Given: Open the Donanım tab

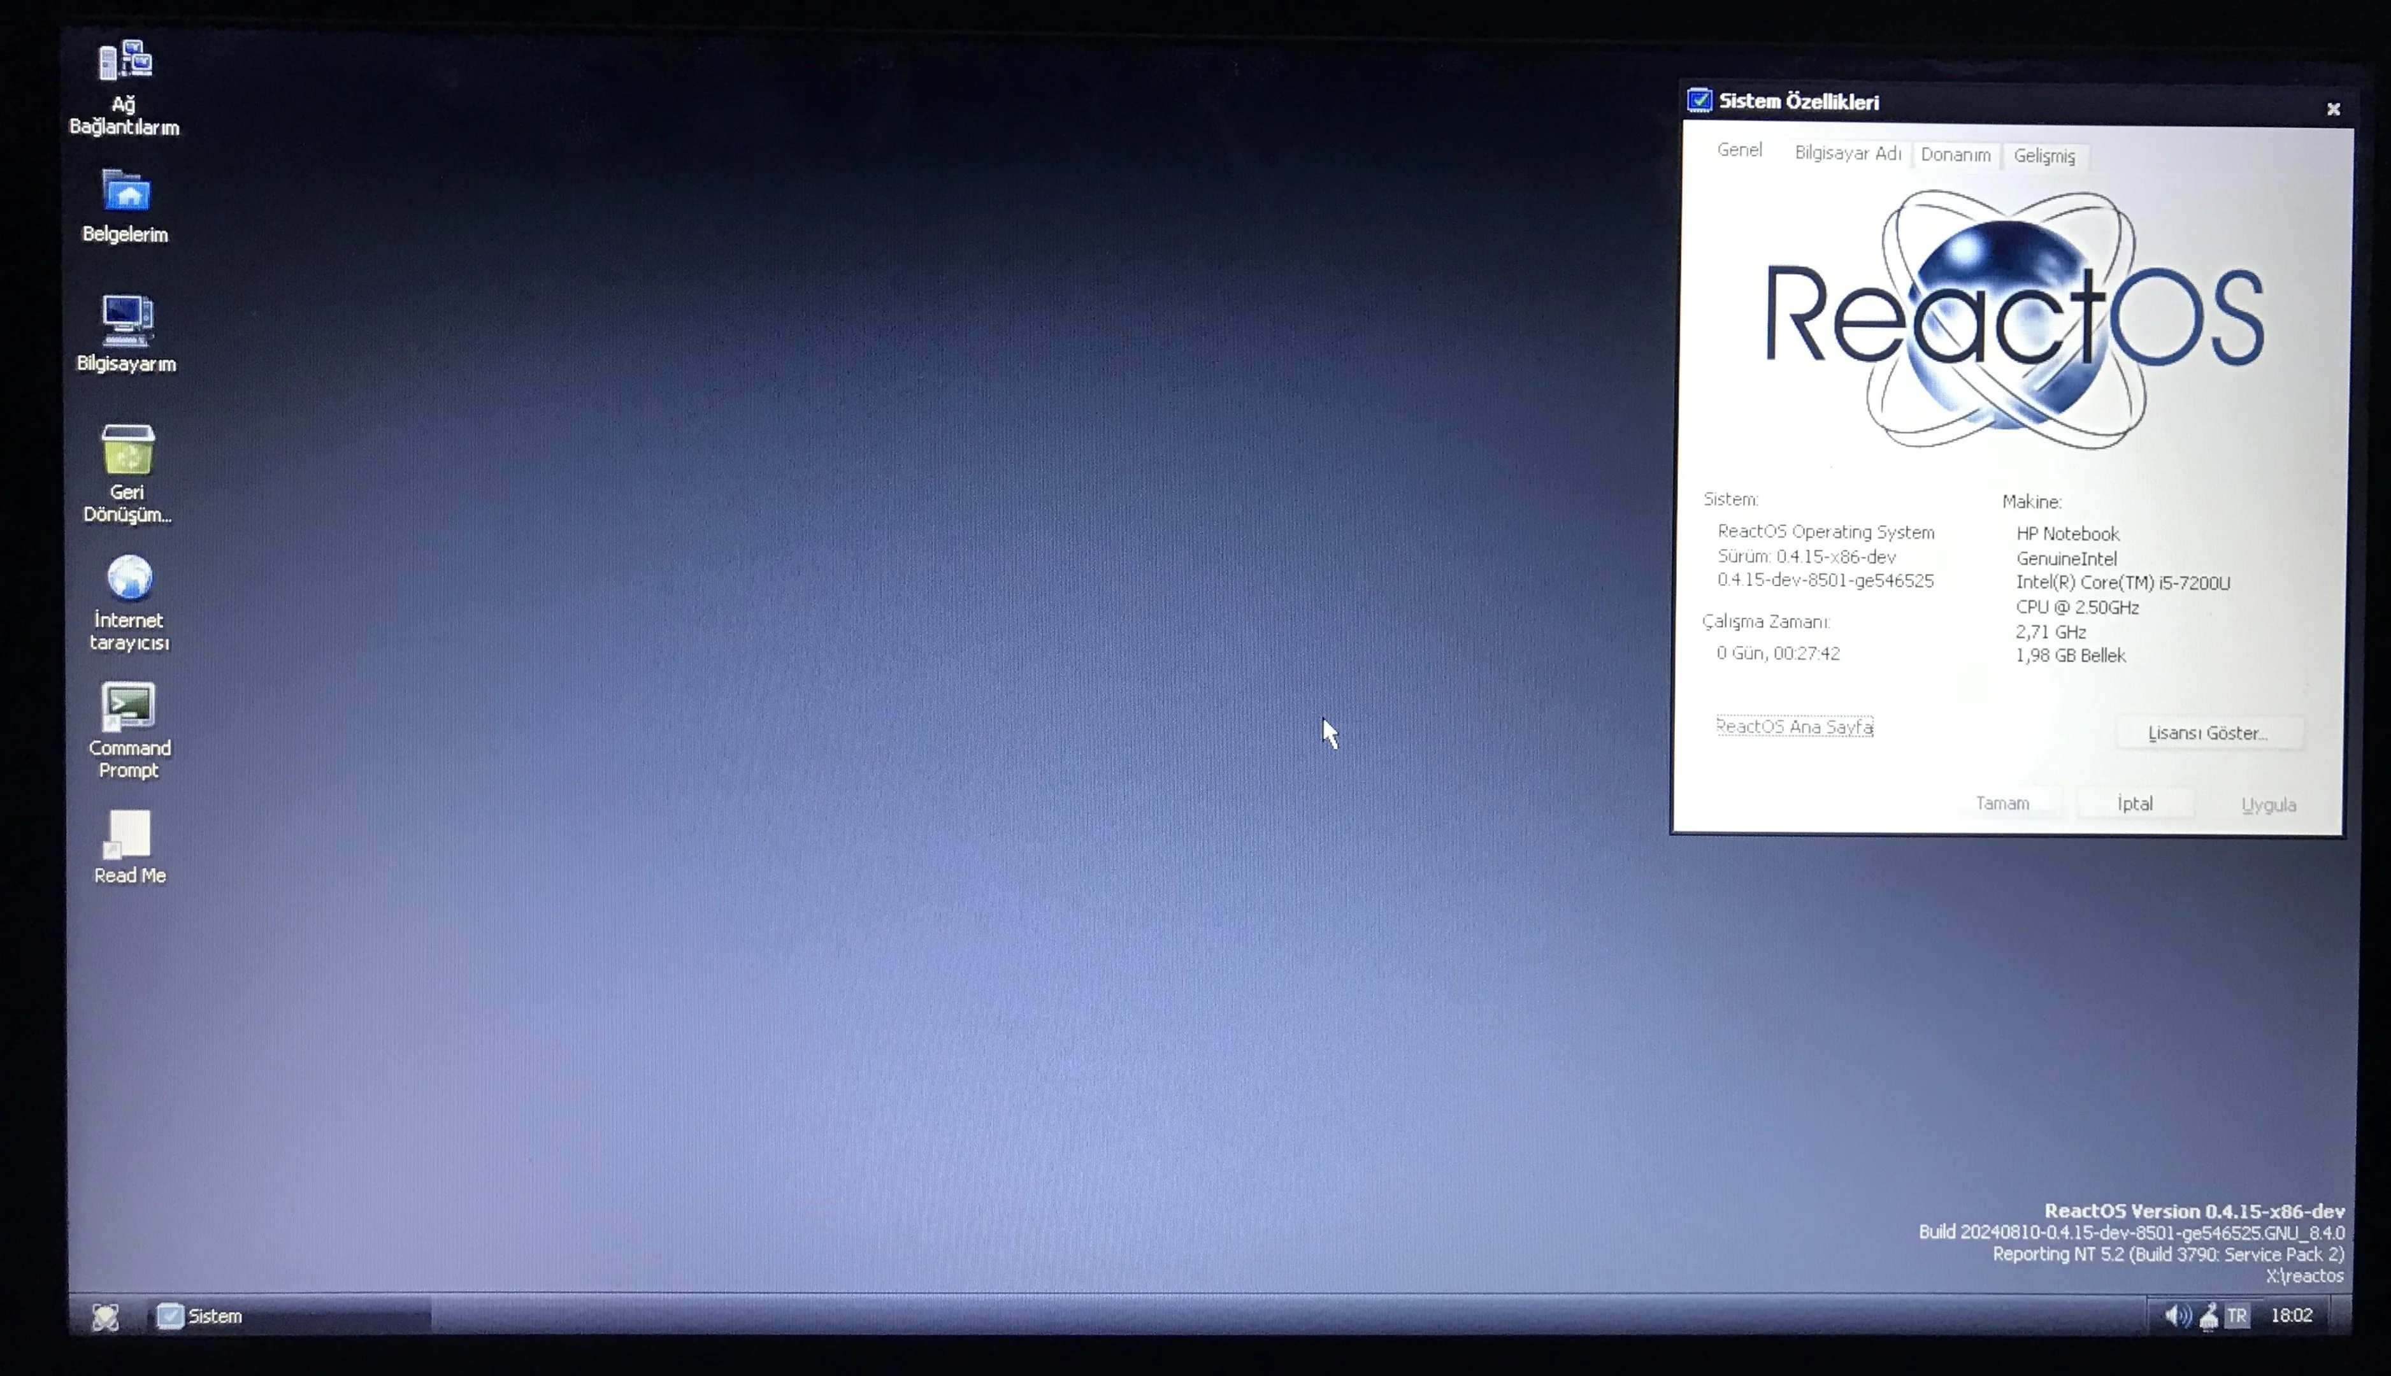Looking at the screenshot, I should point(1955,155).
